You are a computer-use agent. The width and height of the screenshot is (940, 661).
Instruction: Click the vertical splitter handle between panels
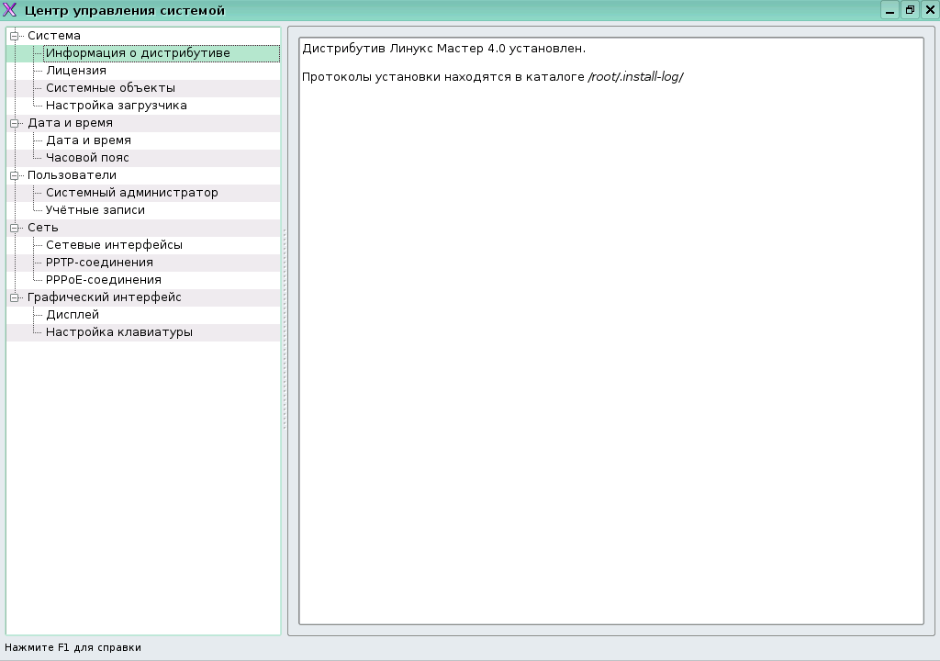pos(285,330)
